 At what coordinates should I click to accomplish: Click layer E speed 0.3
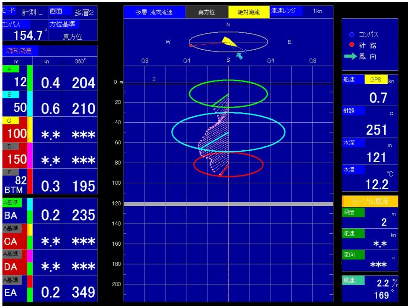[50, 186]
